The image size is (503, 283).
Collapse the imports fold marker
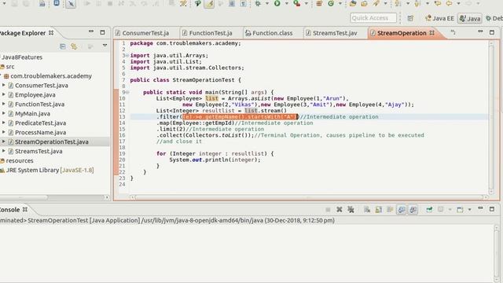point(127,56)
